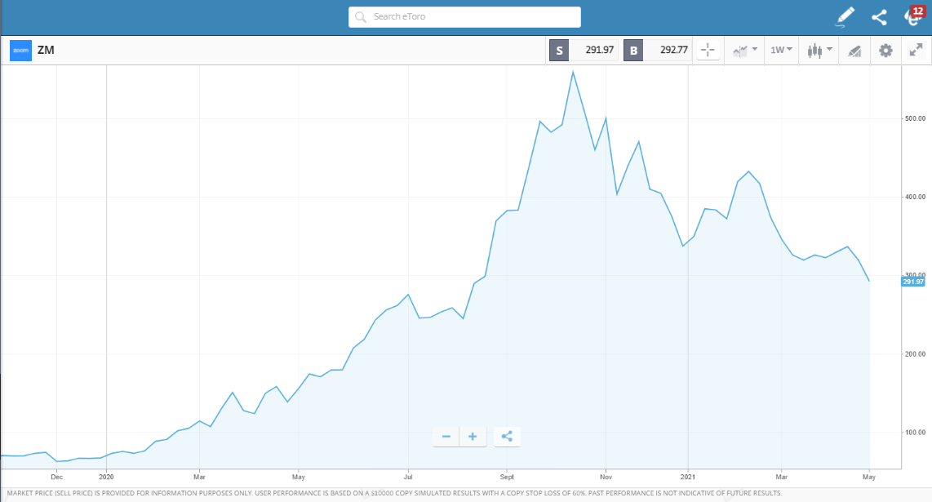The width and height of the screenshot is (932, 502).
Task: Share via the share icon in top bar
Action: click(x=879, y=16)
